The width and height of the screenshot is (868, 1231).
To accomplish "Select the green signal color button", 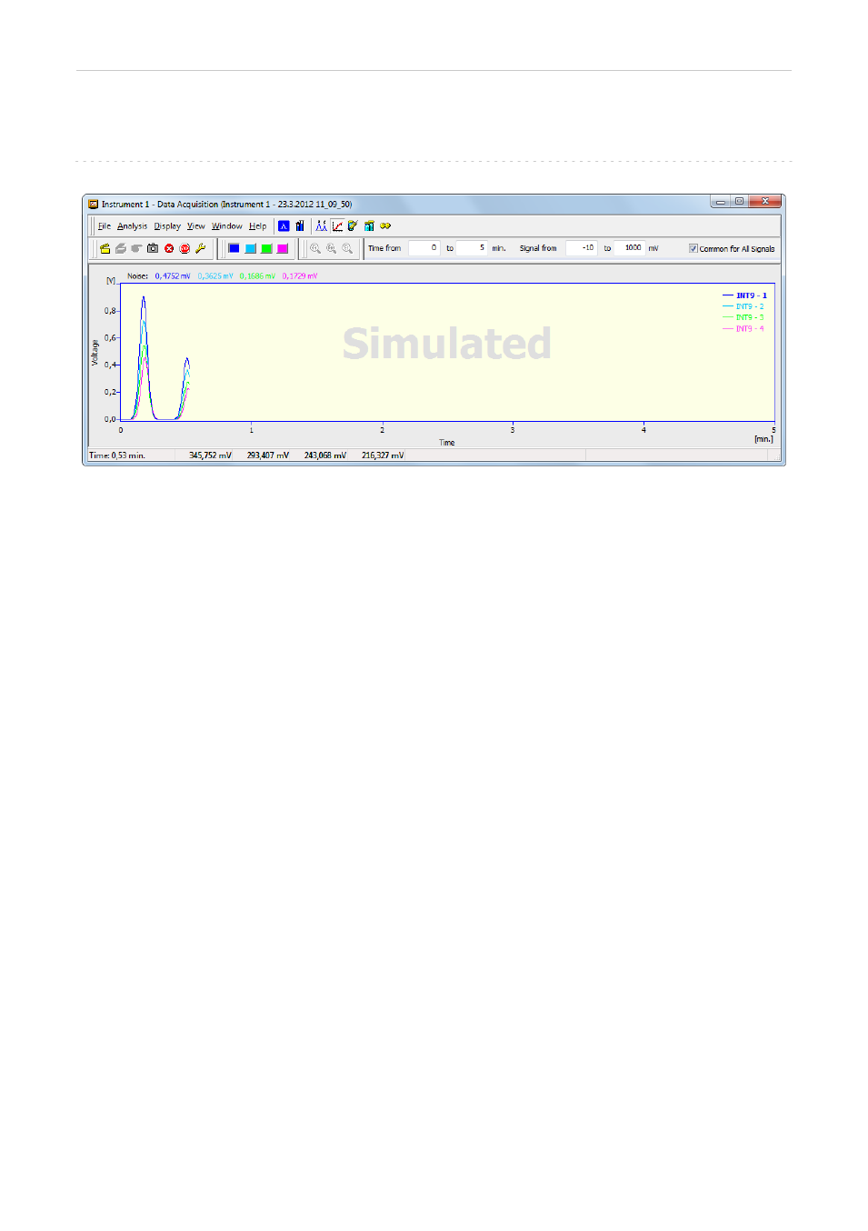I will click(x=266, y=248).
